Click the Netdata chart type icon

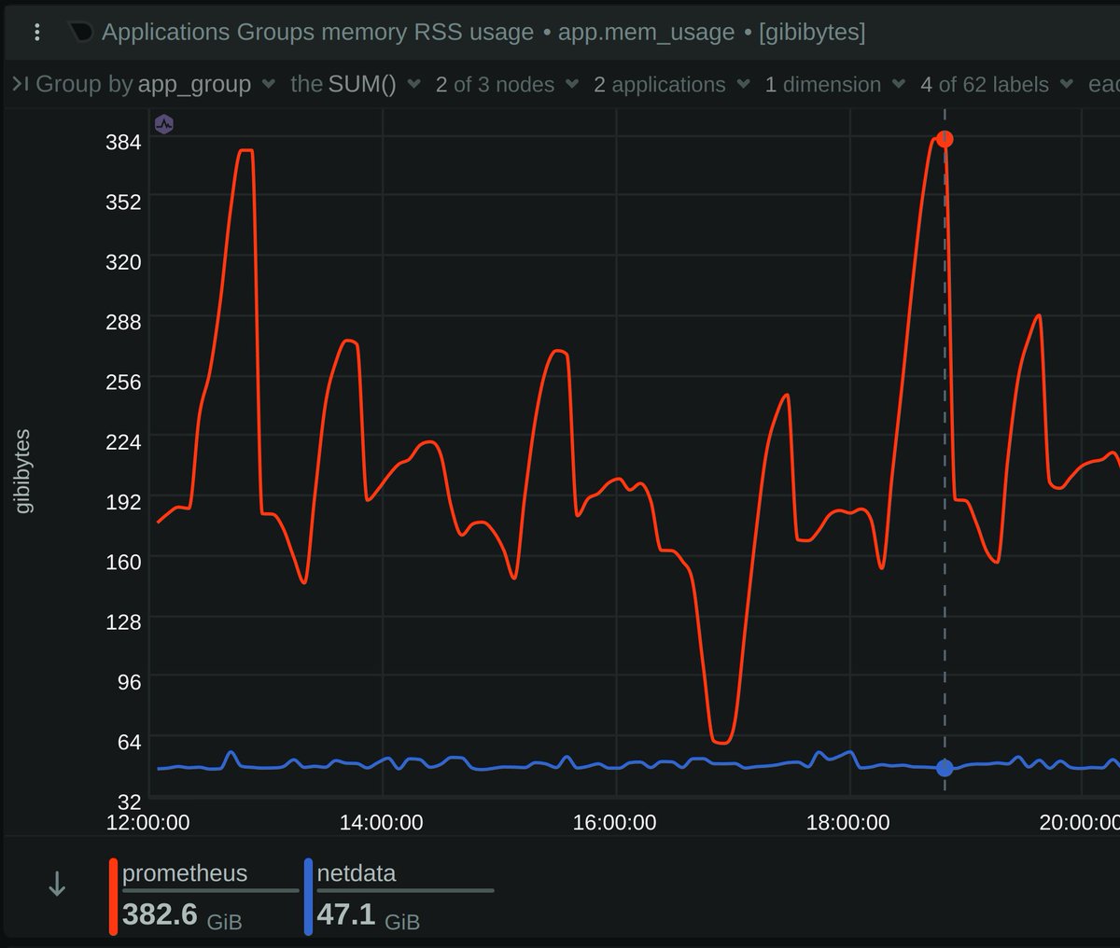tap(81, 33)
